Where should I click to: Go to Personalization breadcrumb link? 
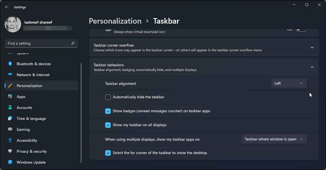pyautogui.click(x=115, y=21)
